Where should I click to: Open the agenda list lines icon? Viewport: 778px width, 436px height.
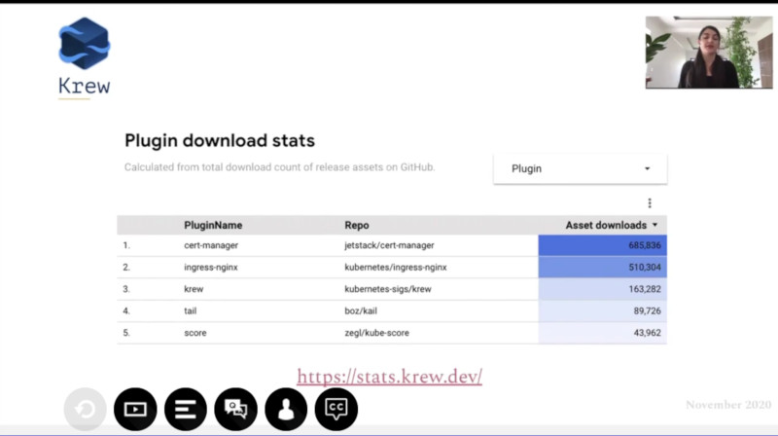tap(186, 409)
